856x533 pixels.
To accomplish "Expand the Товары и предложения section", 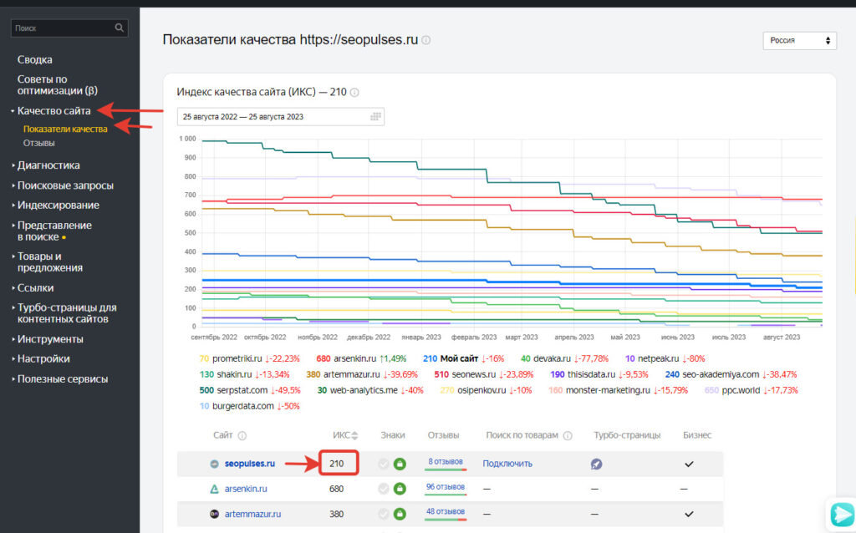I will pos(49,261).
